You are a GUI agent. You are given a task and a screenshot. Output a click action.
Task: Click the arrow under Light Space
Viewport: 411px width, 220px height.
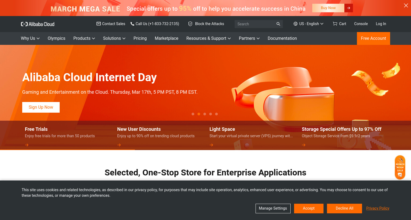(x=211, y=145)
